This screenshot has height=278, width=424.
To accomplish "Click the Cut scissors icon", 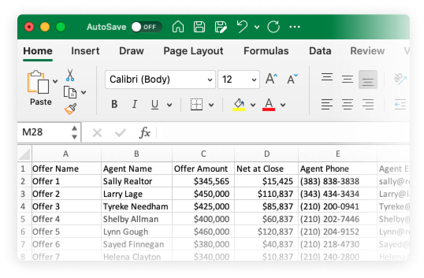I will [70, 75].
